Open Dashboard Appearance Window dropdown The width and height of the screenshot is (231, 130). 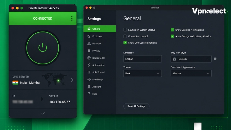click(191, 73)
